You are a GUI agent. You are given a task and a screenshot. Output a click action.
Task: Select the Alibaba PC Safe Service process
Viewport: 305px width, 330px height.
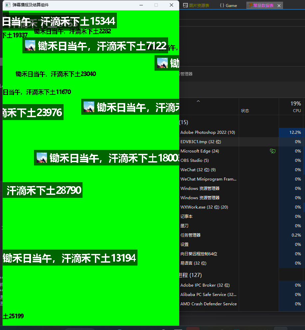[x=208, y=295]
